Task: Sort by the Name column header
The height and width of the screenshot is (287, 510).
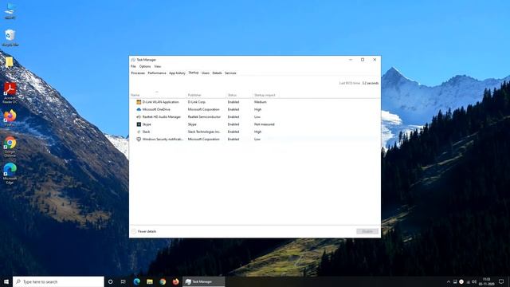Action: [158, 95]
